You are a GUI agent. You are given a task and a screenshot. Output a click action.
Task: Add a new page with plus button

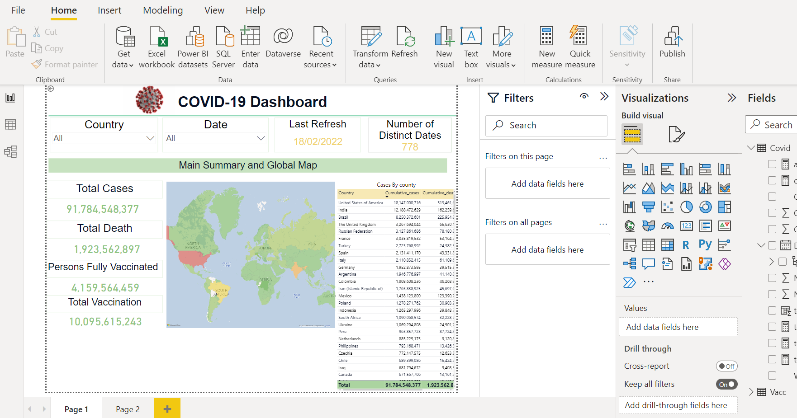(x=167, y=409)
